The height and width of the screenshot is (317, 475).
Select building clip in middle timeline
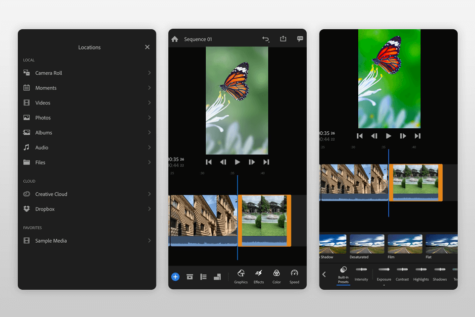(203, 220)
